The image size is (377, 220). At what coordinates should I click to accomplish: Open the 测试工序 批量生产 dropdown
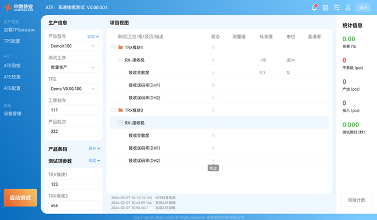(x=73, y=67)
